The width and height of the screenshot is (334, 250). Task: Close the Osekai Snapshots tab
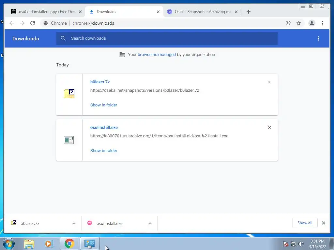[x=236, y=12]
